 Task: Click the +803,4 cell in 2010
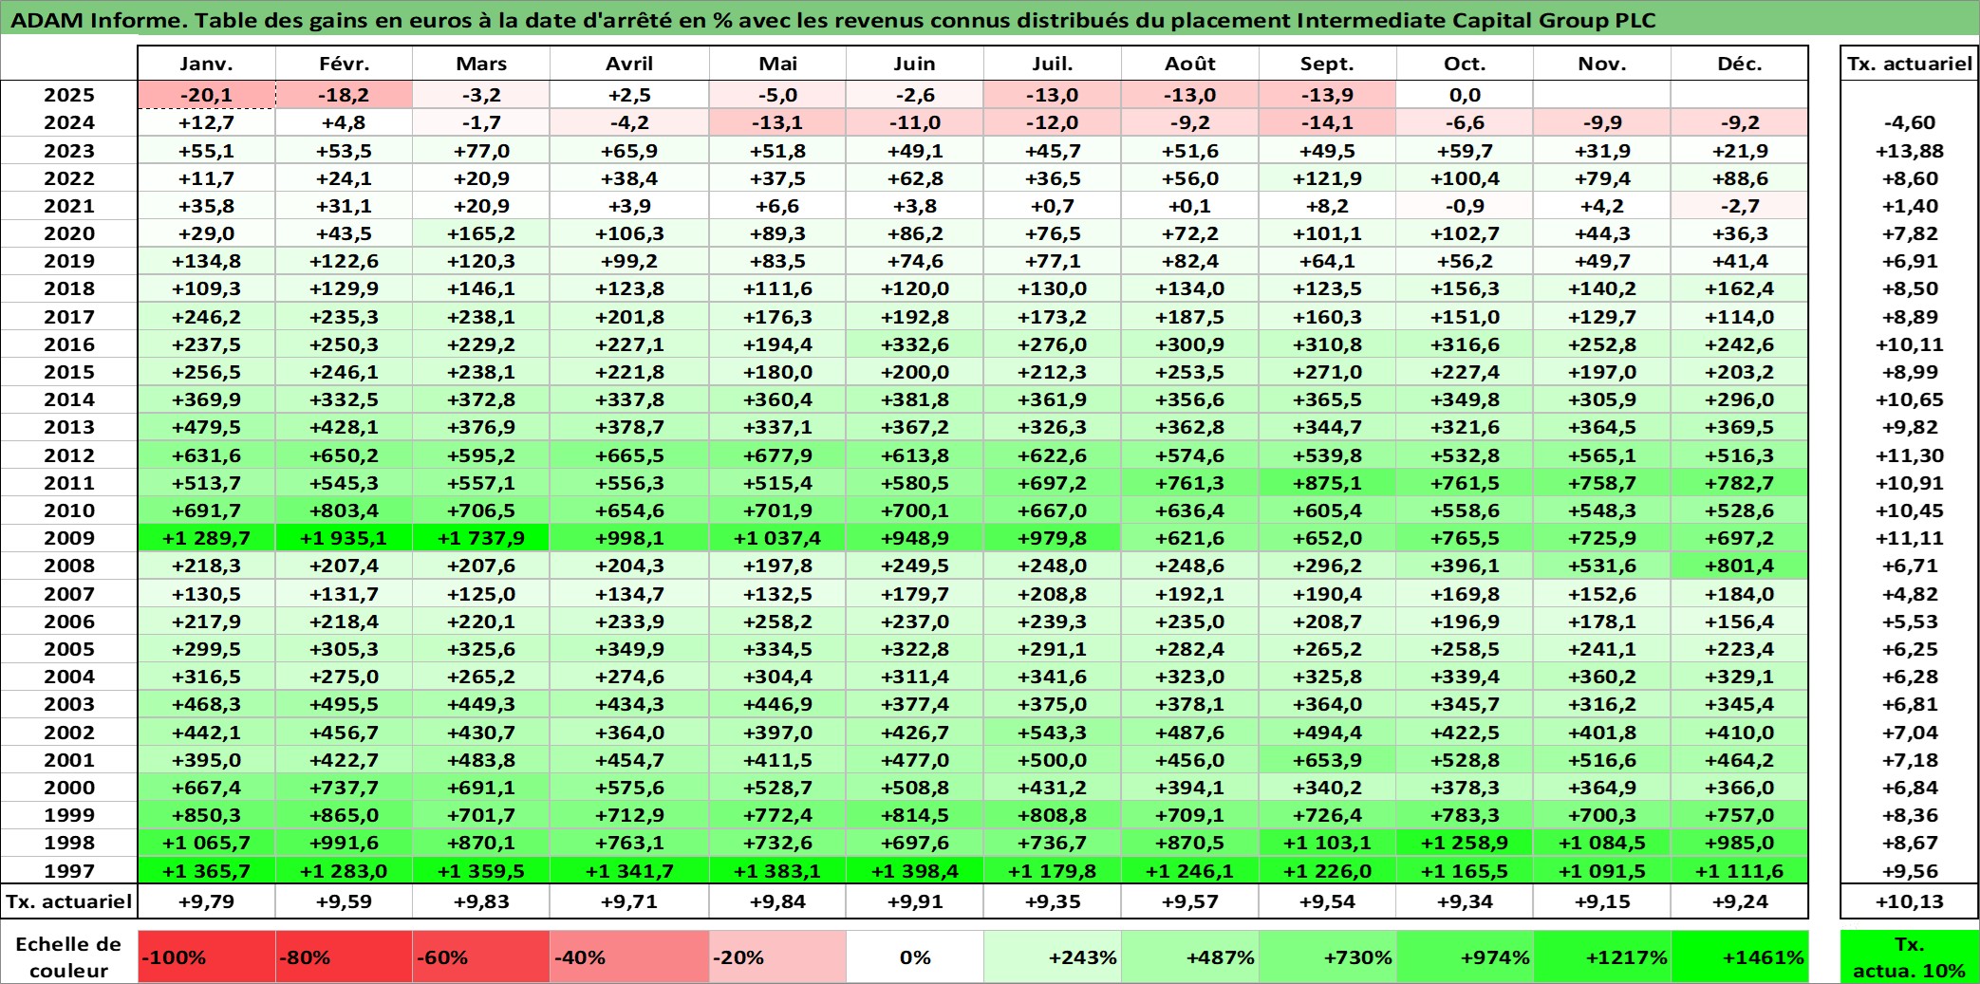point(344,511)
